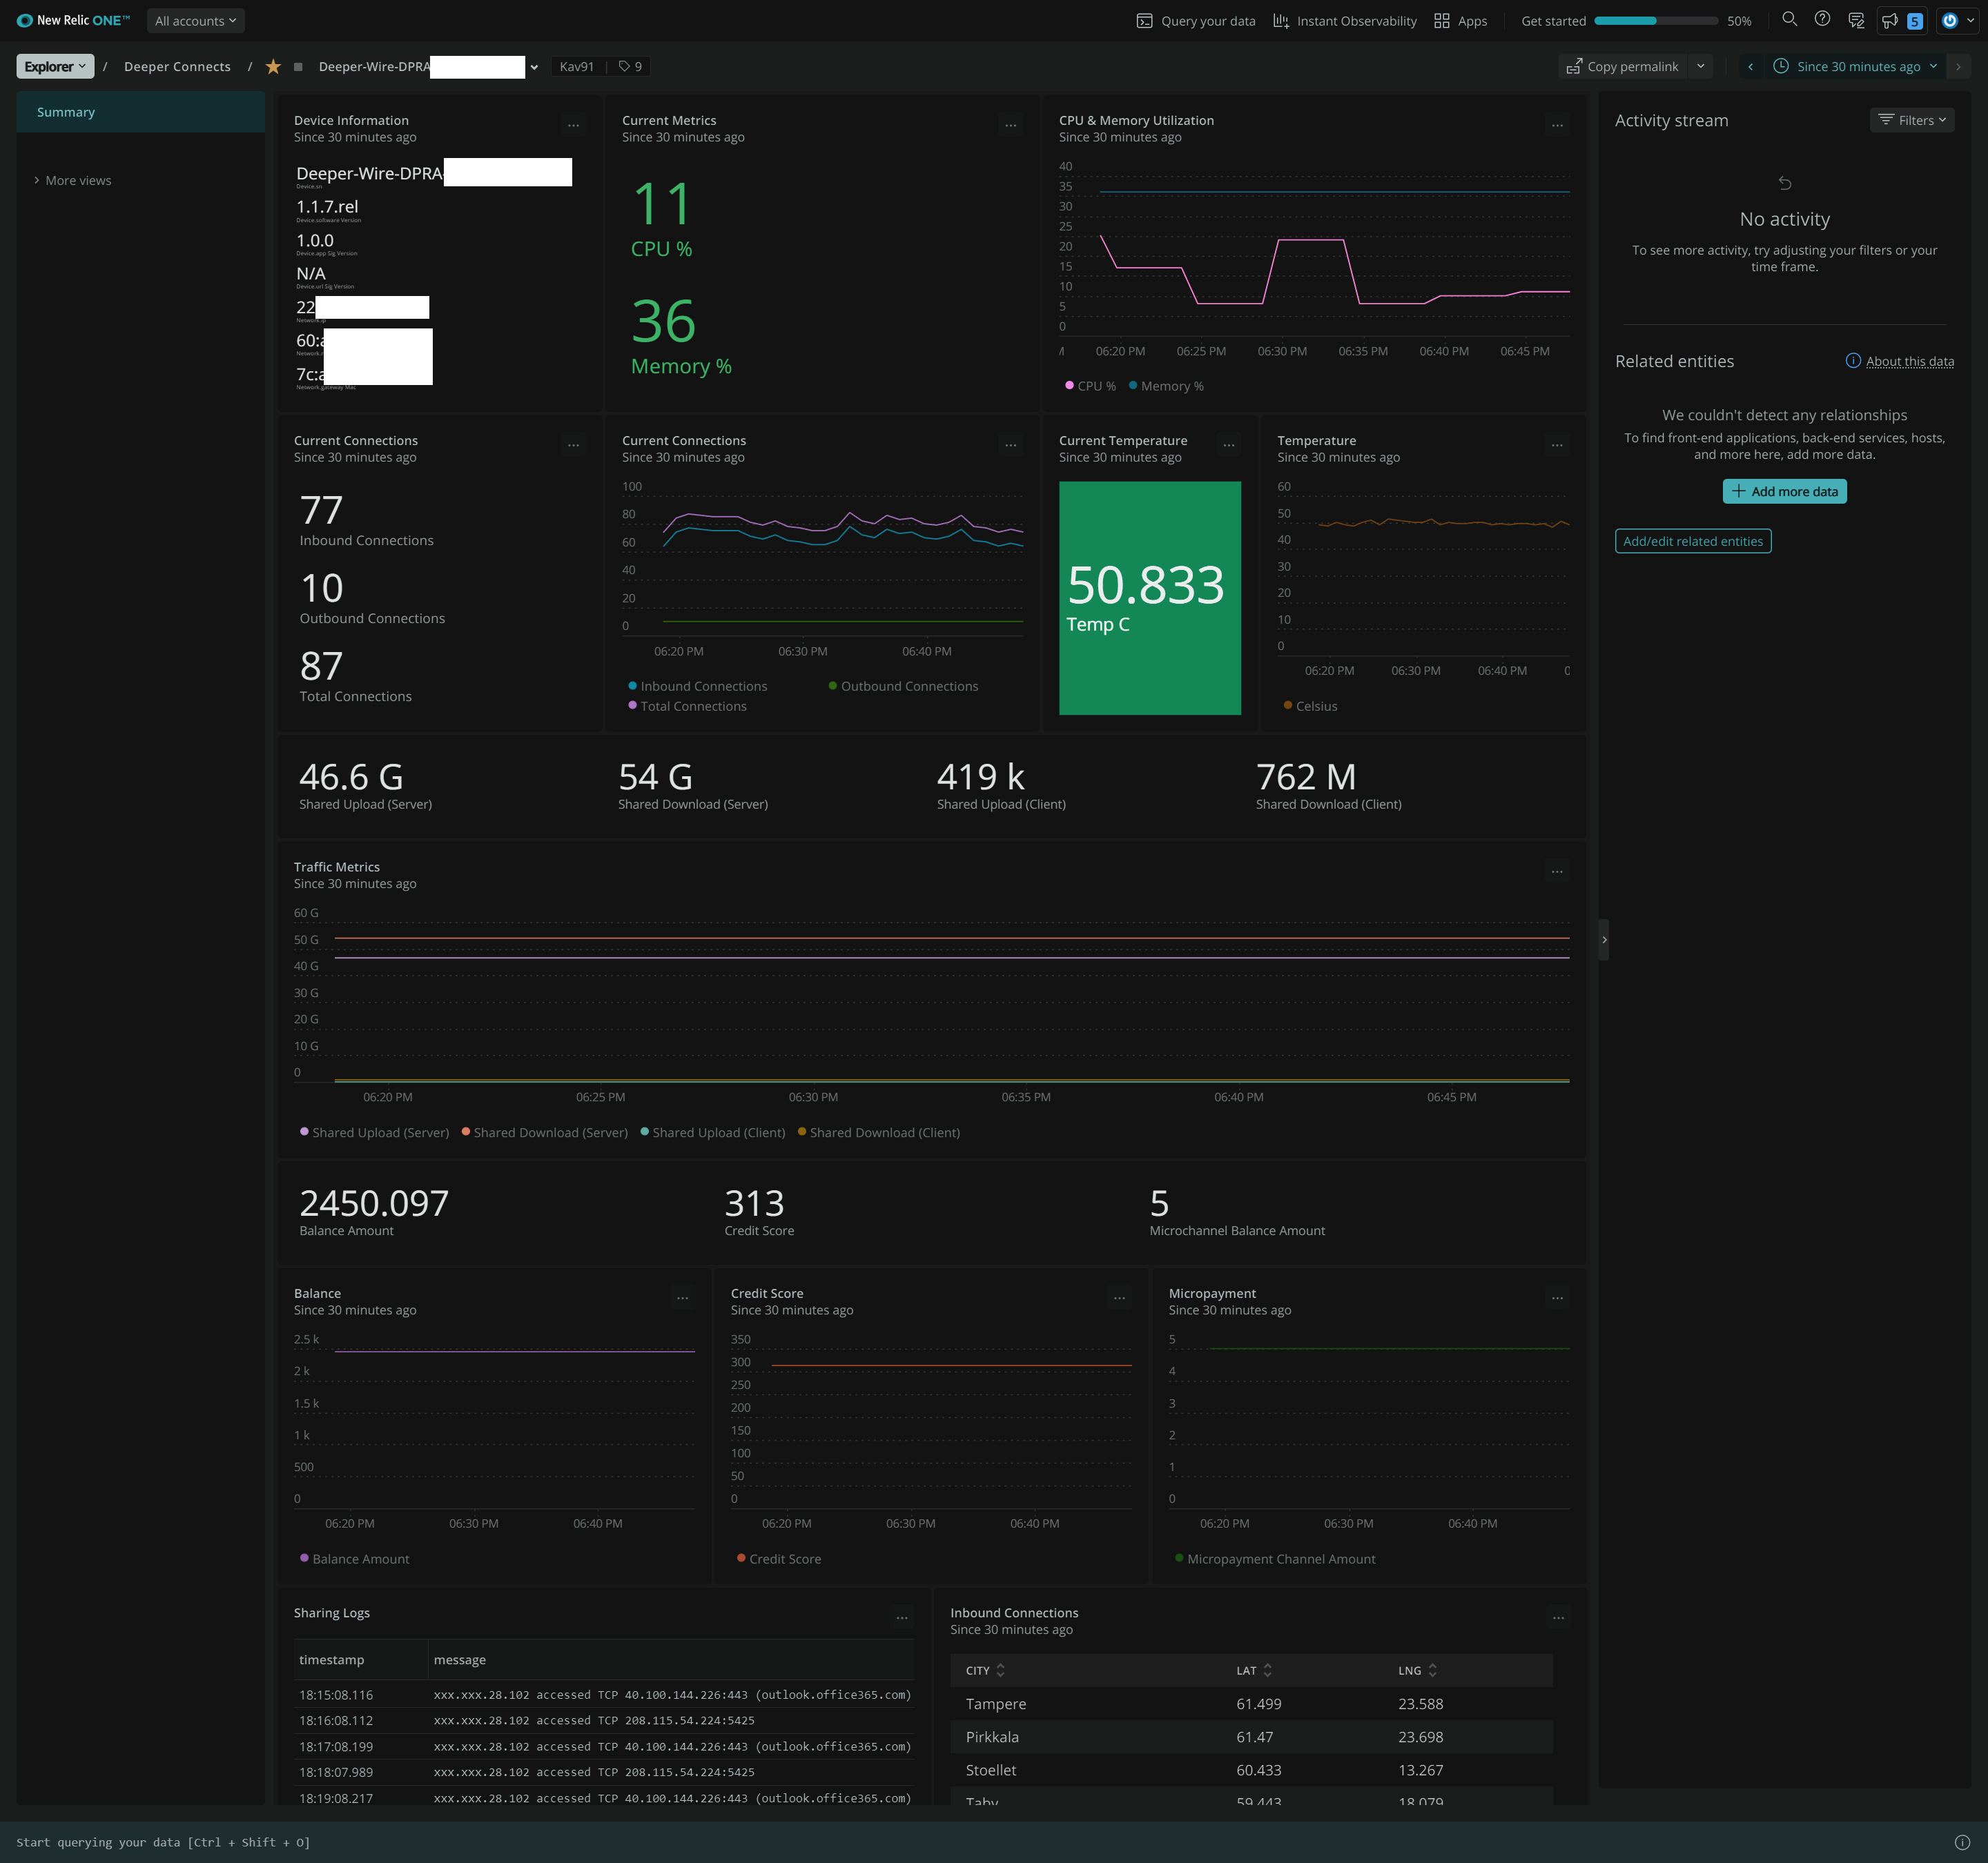Sort table by LNG column
Viewport: 1988px width, 1863px height.
point(1417,1670)
